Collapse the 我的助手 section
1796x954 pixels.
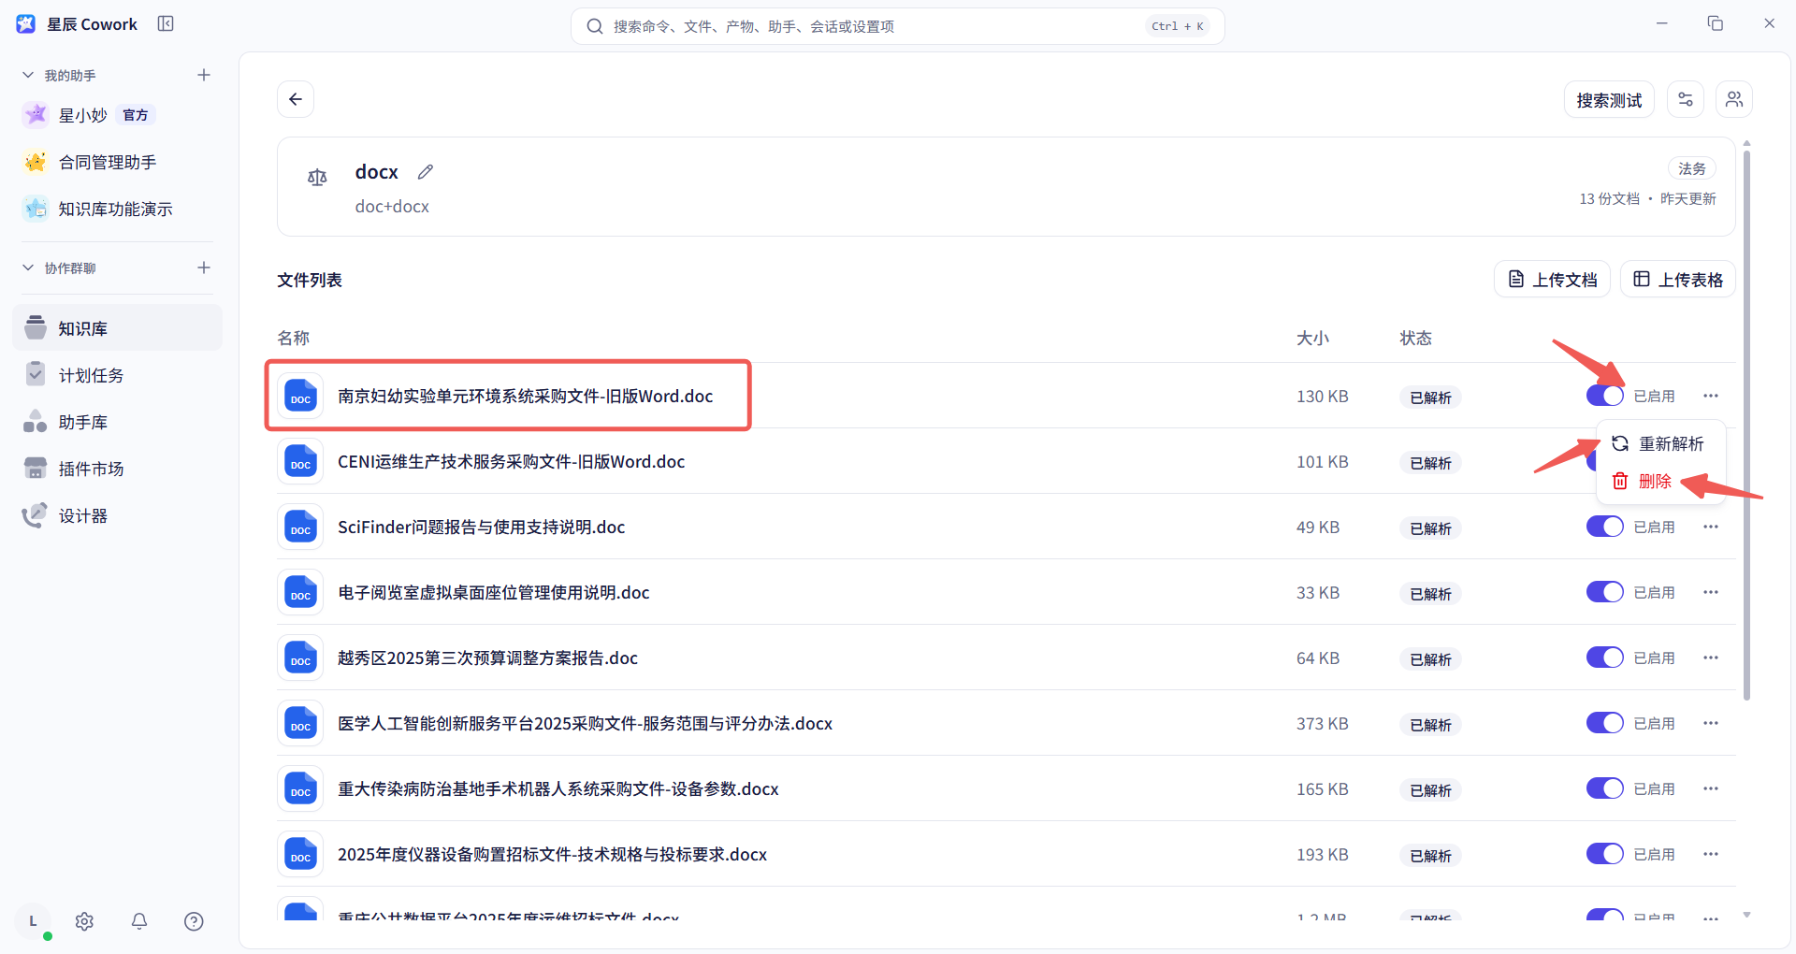tap(28, 75)
